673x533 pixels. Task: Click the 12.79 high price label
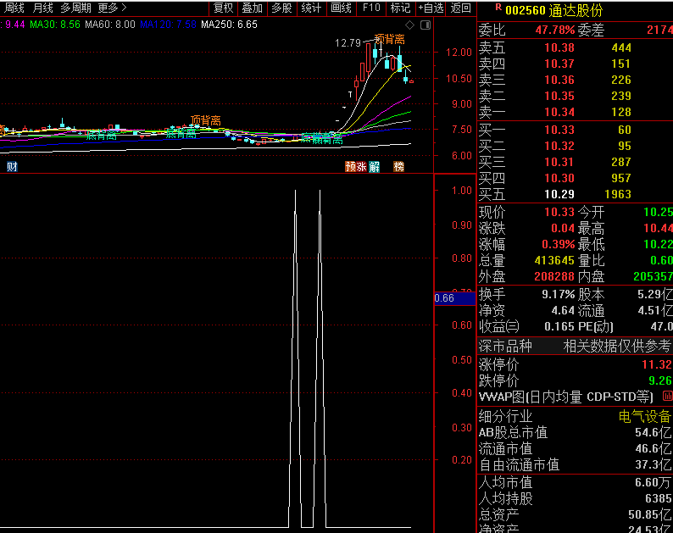pyautogui.click(x=348, y=43)
